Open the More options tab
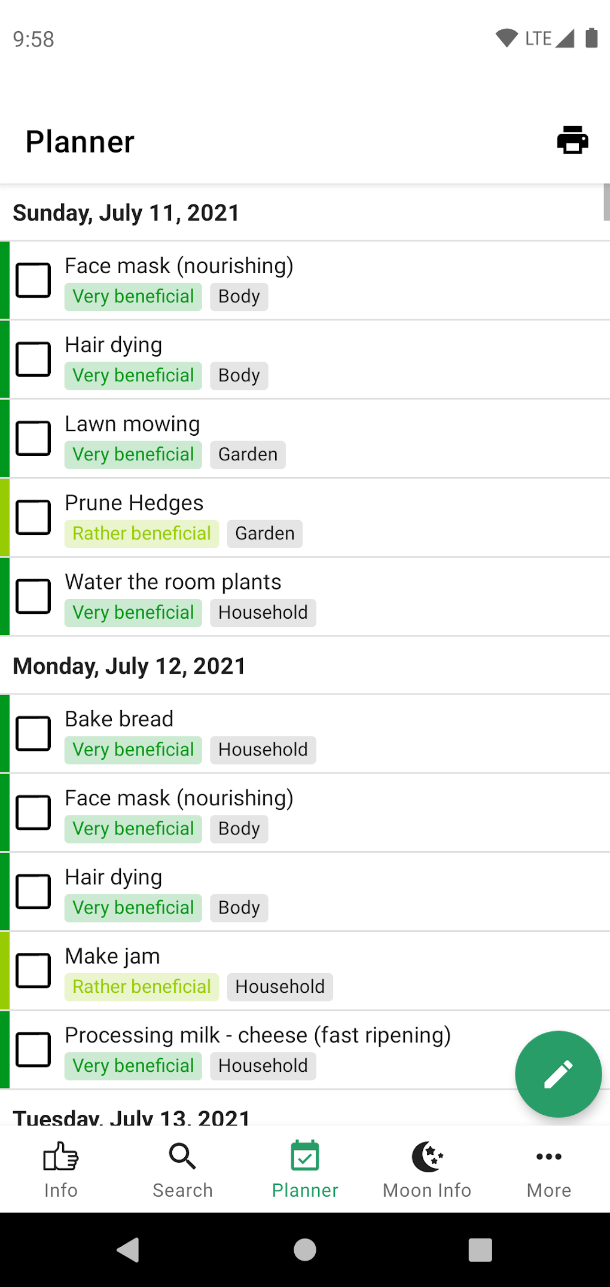Viewport: 610px width, 1287px height. (x=548, y=1169)
